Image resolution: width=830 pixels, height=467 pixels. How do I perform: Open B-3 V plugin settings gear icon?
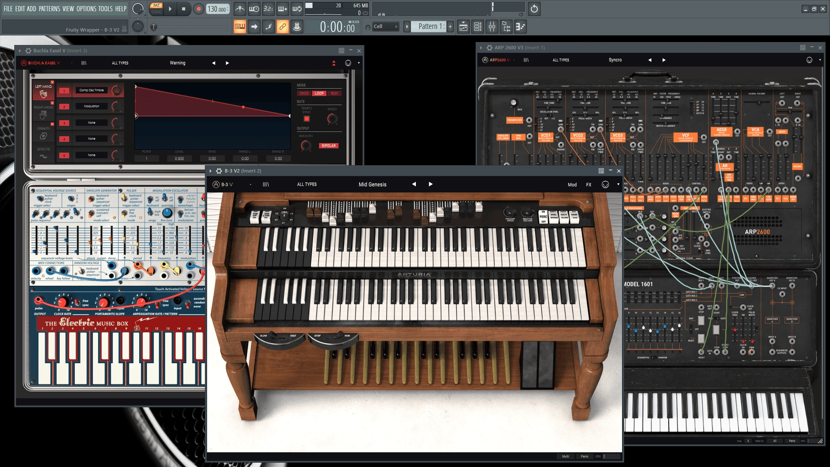click(219, 171)
